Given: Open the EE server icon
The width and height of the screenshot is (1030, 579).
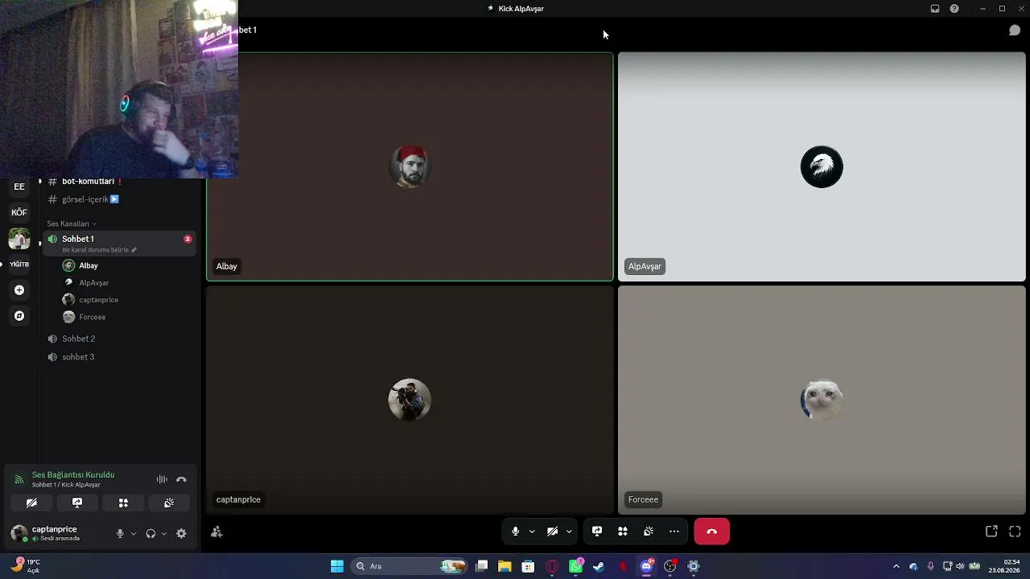Looking at the screenshot, I should coord(19,187).
